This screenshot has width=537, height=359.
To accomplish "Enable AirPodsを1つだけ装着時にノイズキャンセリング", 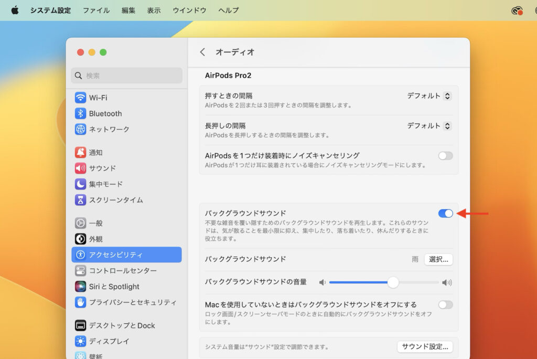I will point(445,155).
